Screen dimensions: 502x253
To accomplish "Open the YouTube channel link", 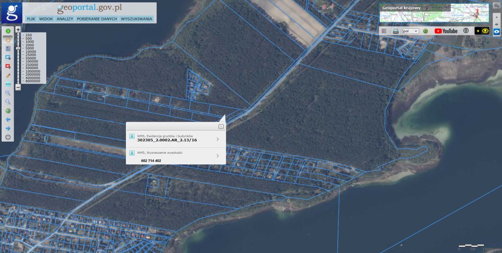I will point(446,31).
